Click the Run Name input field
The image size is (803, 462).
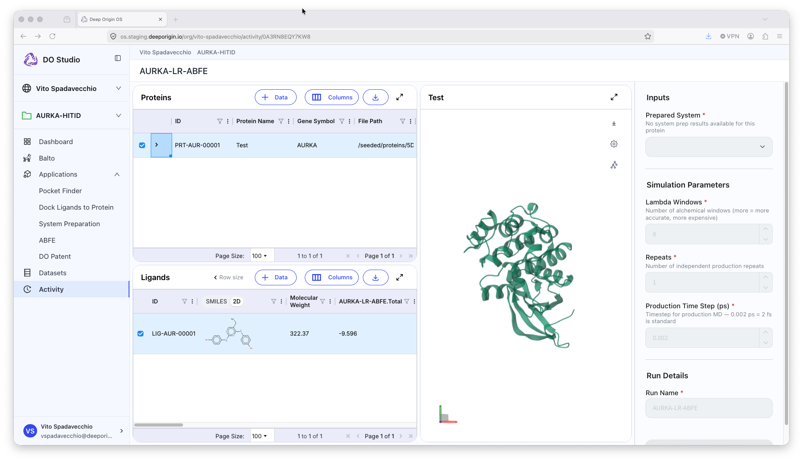709,408
